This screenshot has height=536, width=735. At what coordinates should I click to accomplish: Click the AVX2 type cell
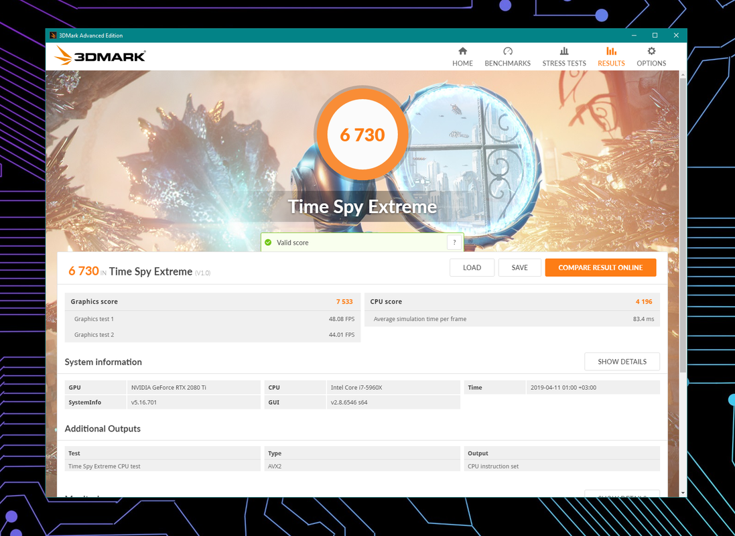[362, 466]
